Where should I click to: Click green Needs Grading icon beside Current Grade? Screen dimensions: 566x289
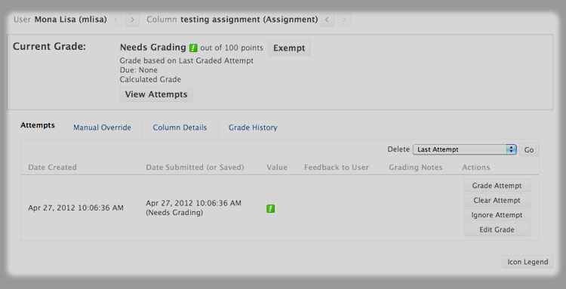pyautogui.click(x=193, y=48)
